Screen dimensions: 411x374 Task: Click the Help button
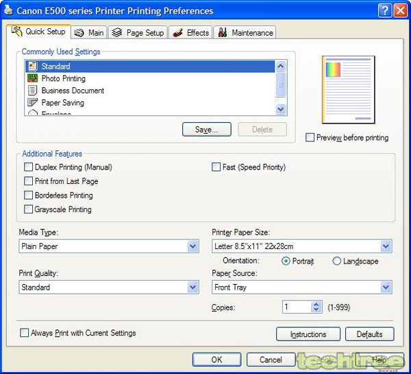pos(379,360)
